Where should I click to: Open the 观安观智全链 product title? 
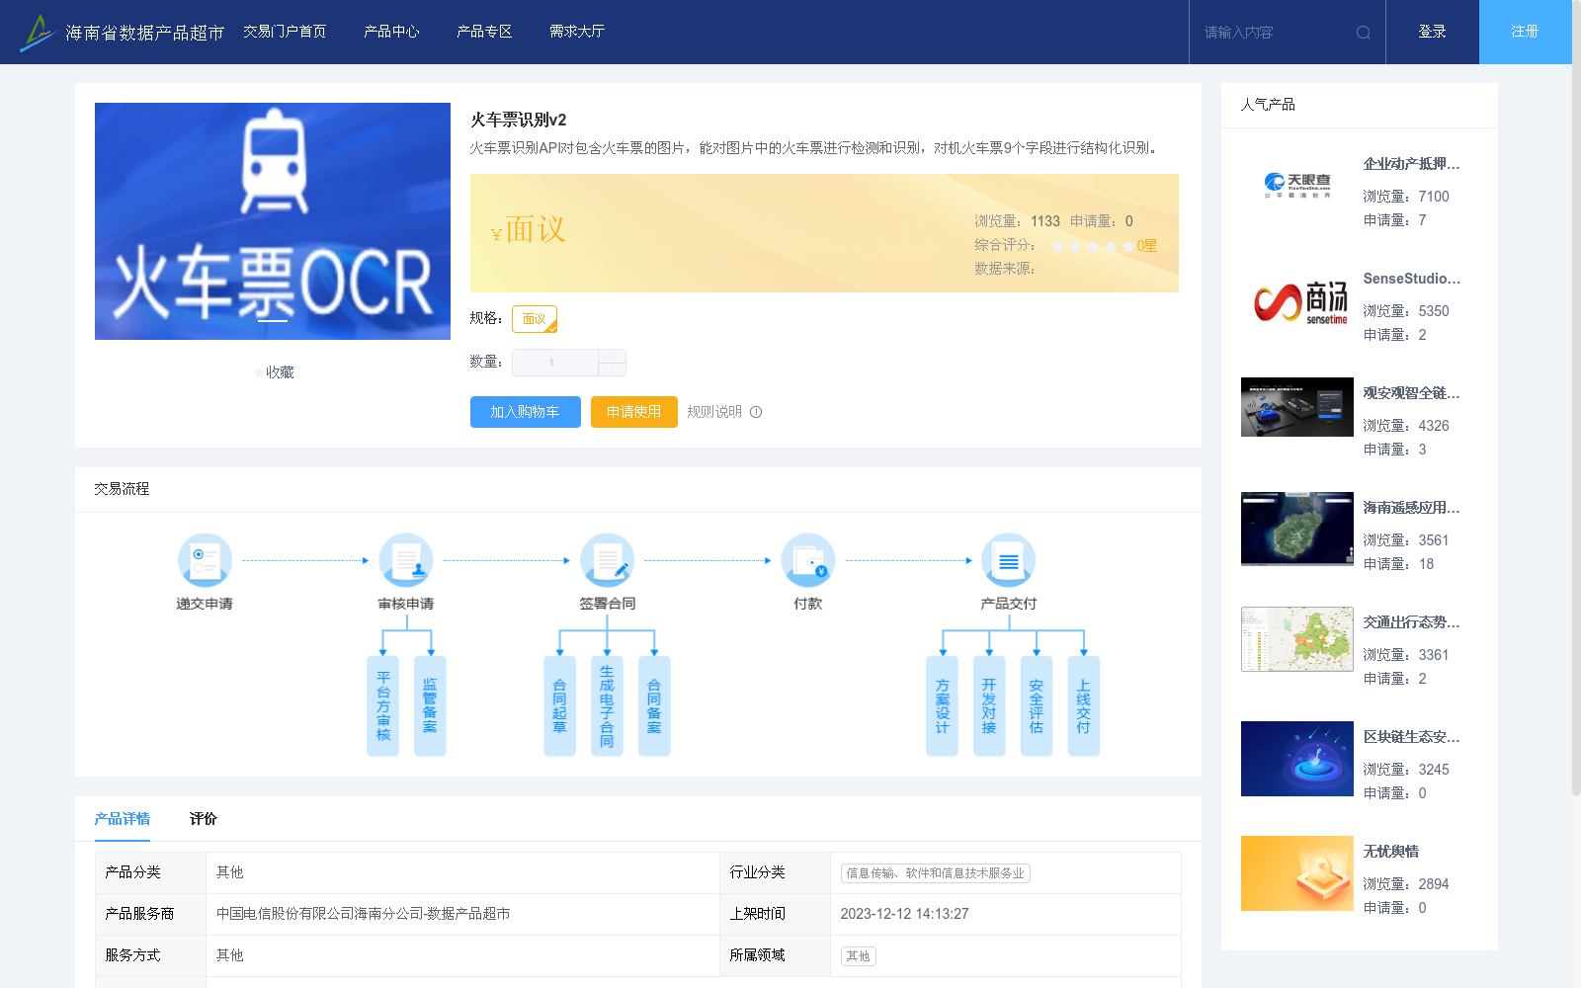point(1411,393)
